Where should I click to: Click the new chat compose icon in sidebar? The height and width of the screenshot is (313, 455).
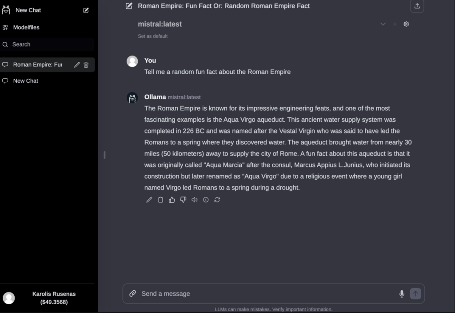coord(86,10)
